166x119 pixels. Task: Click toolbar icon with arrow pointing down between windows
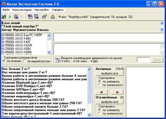[x=36, y=17]
